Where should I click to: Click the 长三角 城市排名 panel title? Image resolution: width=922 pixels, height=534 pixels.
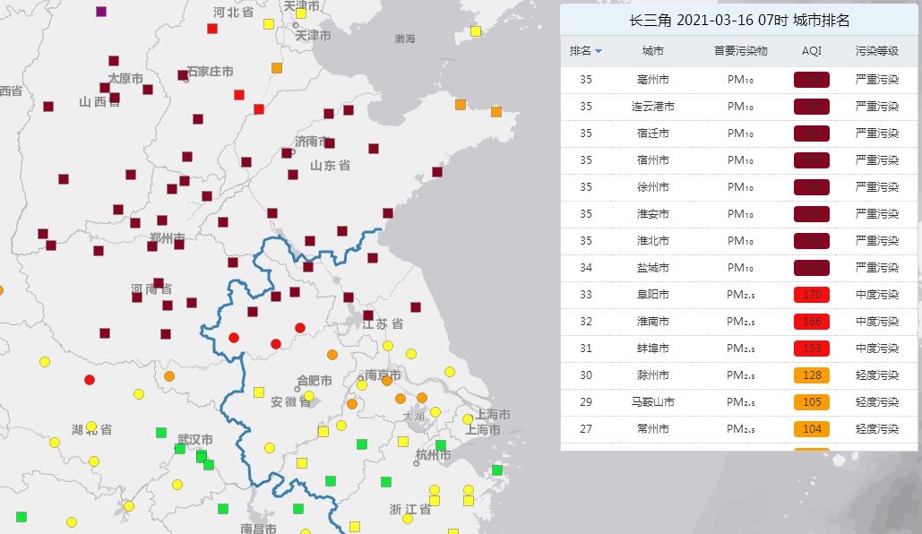(x=739, y=21)
